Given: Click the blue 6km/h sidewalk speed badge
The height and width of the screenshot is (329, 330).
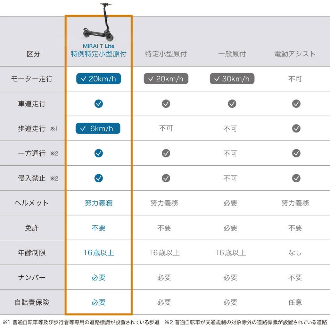Looking at the screenshot, I should [98, 128].
